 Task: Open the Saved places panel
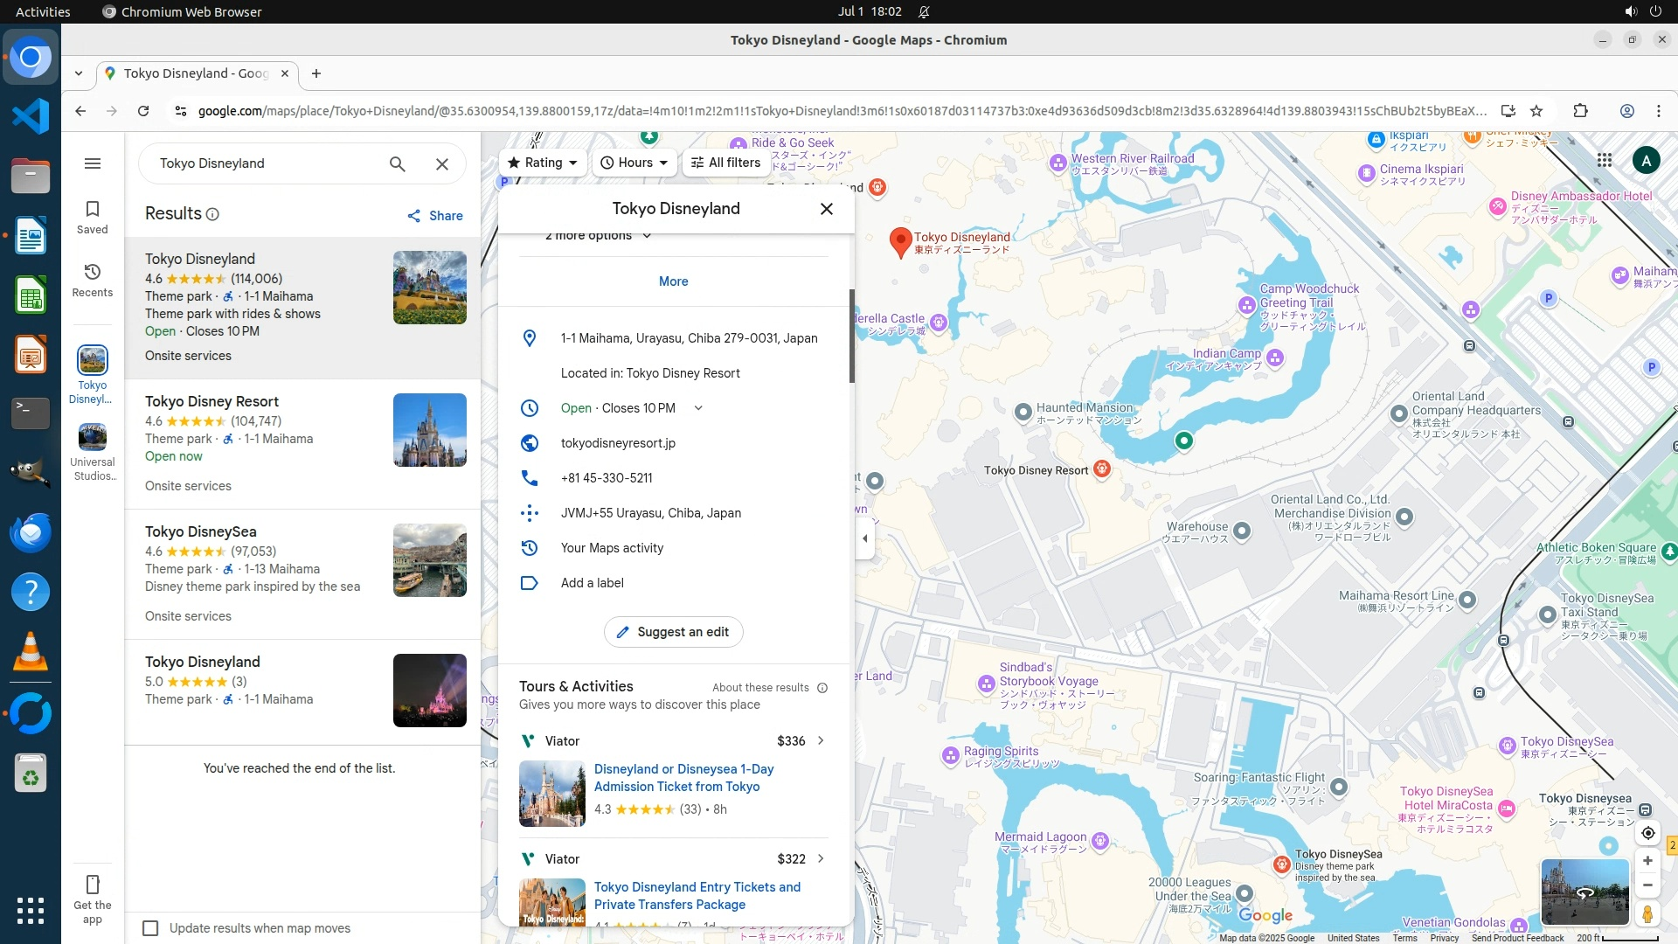coord(93,217)
